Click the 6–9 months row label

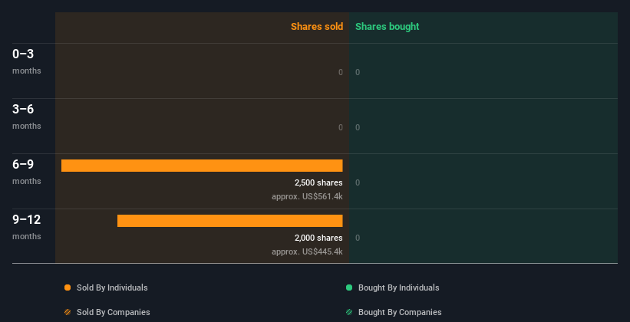click(27, 172)
